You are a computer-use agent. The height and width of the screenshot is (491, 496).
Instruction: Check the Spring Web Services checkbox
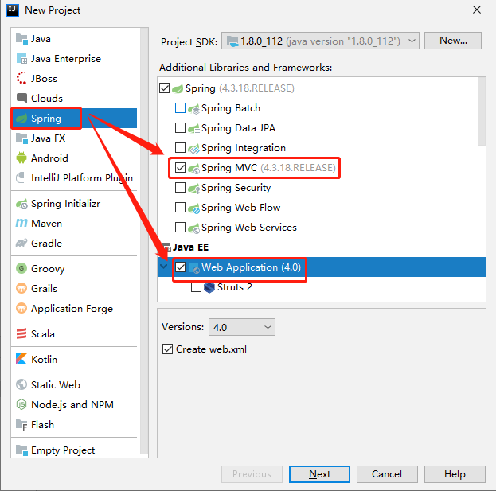click(x=180, y=227)
